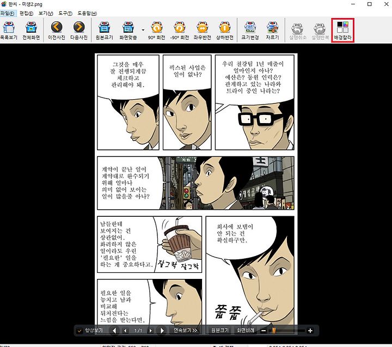Click 원본크기 button in bottom bar

coord(220,331)
